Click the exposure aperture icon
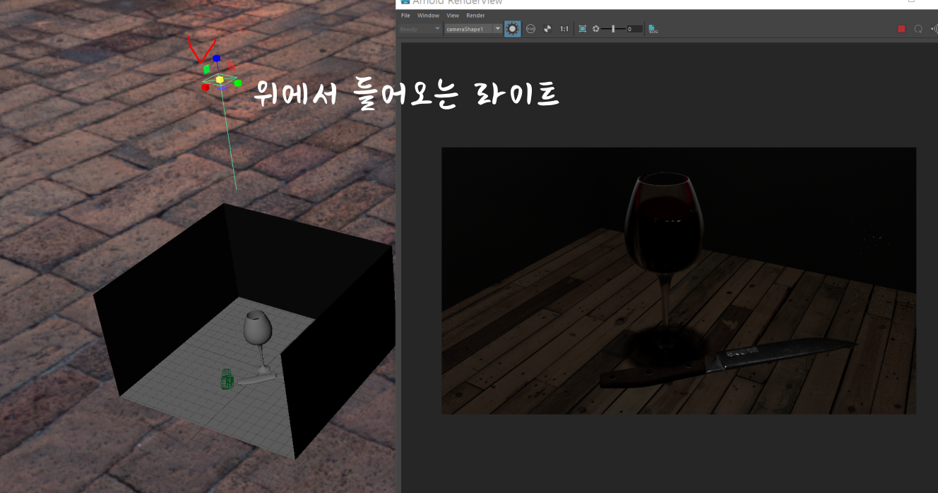Screen dimensions: 938x493 [x=596, y=29]
